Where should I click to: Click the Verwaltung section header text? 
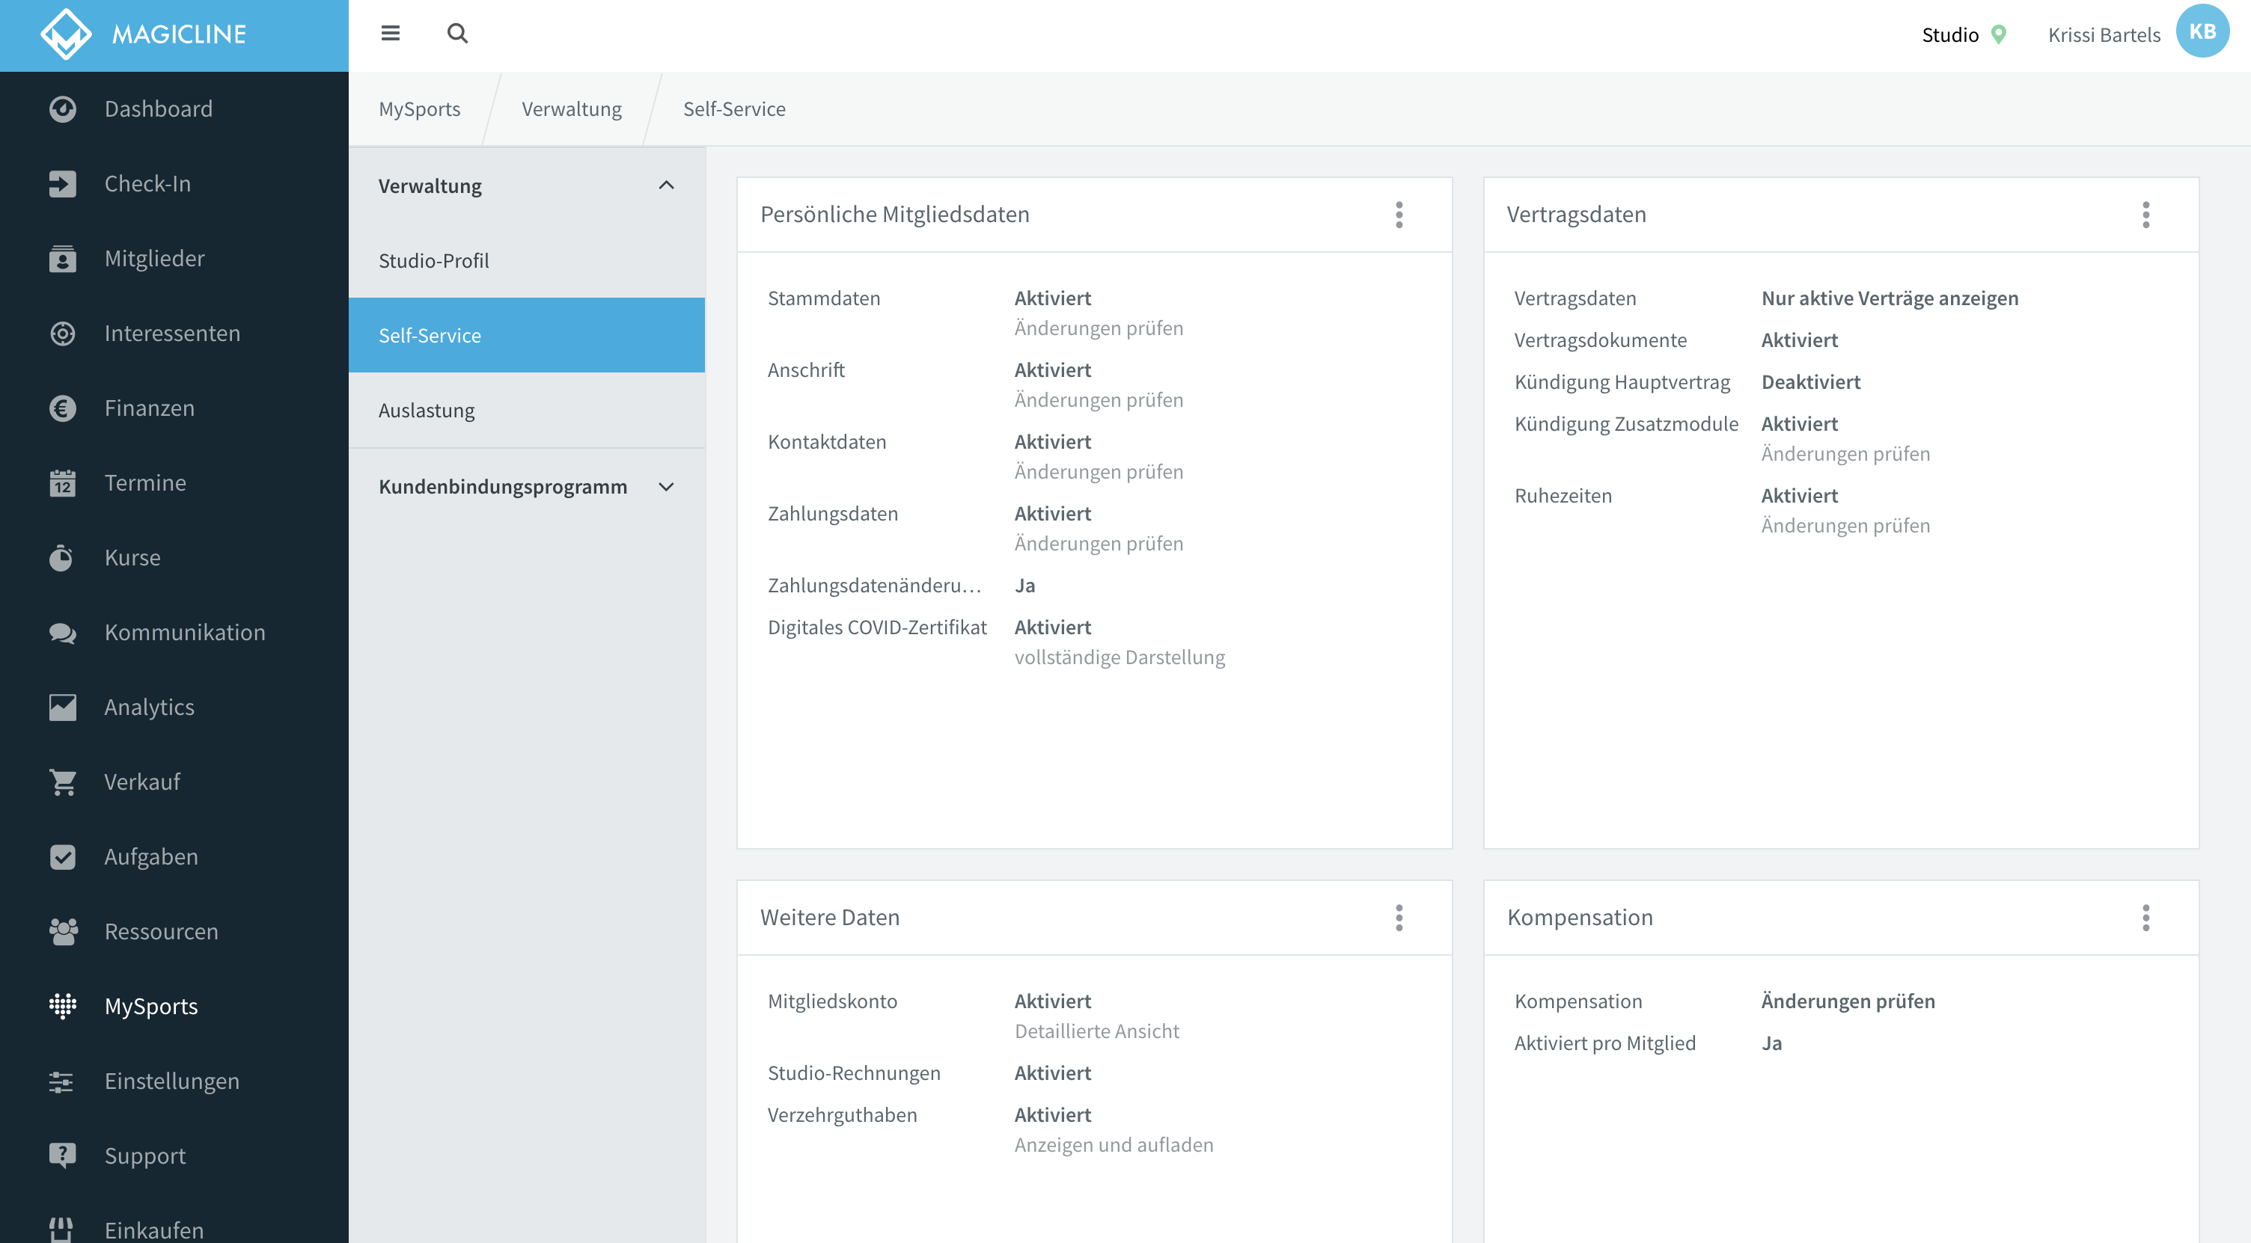tap(430, 186)
